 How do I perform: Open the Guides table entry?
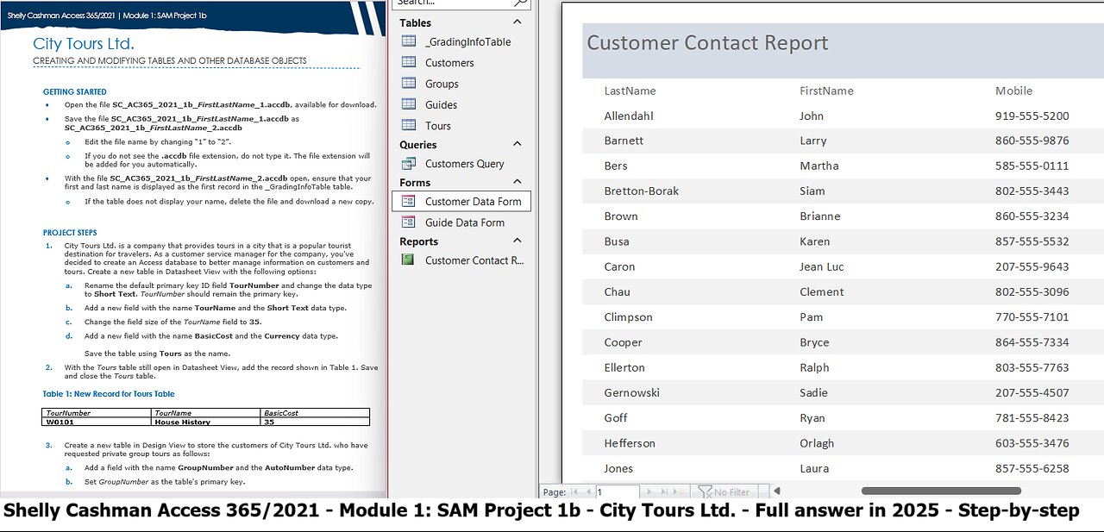tap(441, 104)
